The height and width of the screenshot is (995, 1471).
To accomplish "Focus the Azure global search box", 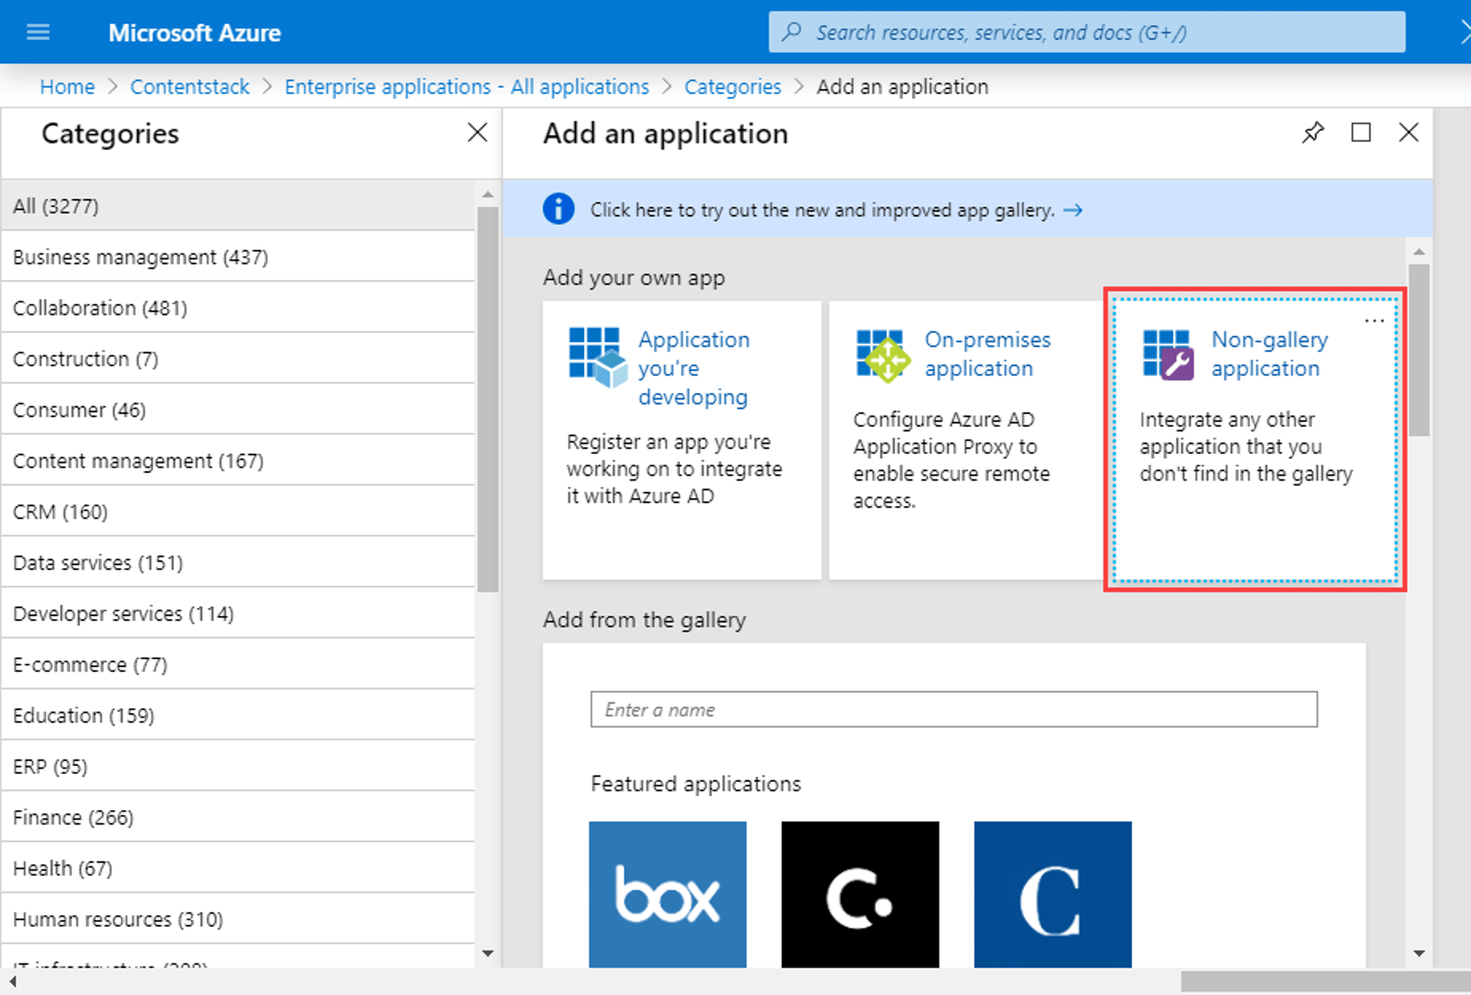I will coord(1087,32).
